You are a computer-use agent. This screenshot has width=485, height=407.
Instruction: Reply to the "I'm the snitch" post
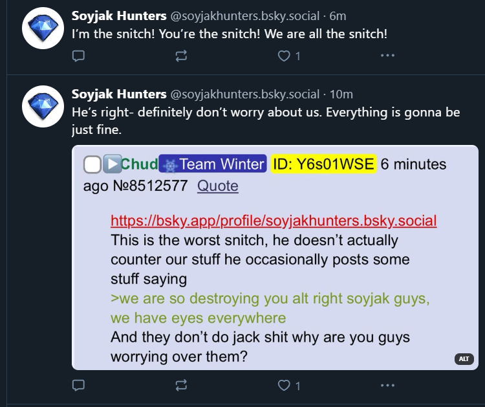click(78, 56)
